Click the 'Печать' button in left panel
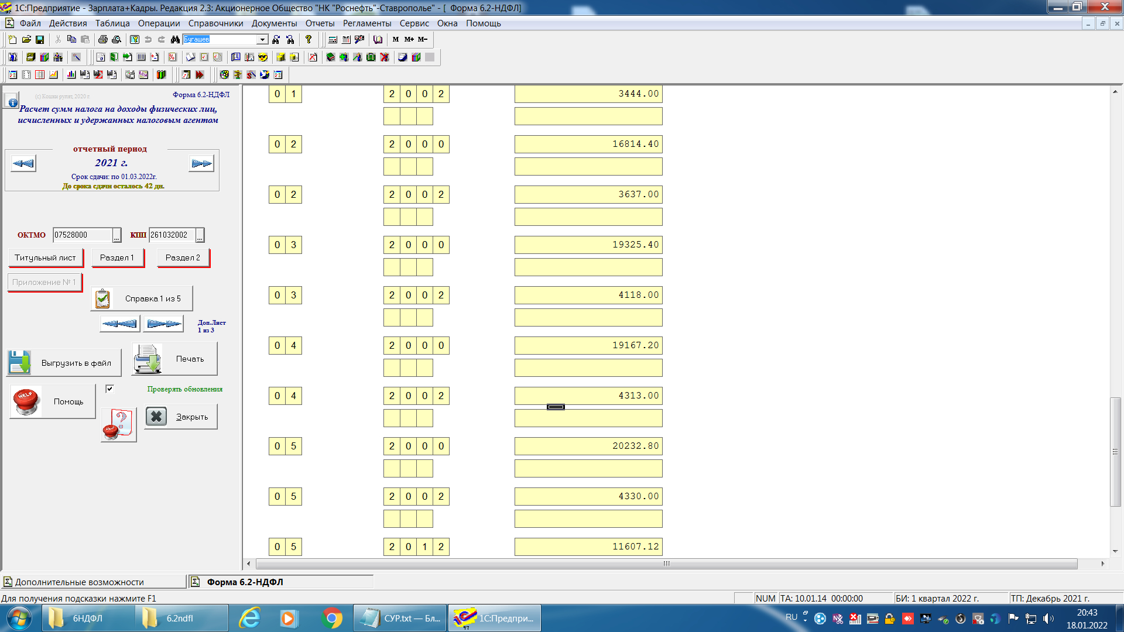 (x=174, y=359)
